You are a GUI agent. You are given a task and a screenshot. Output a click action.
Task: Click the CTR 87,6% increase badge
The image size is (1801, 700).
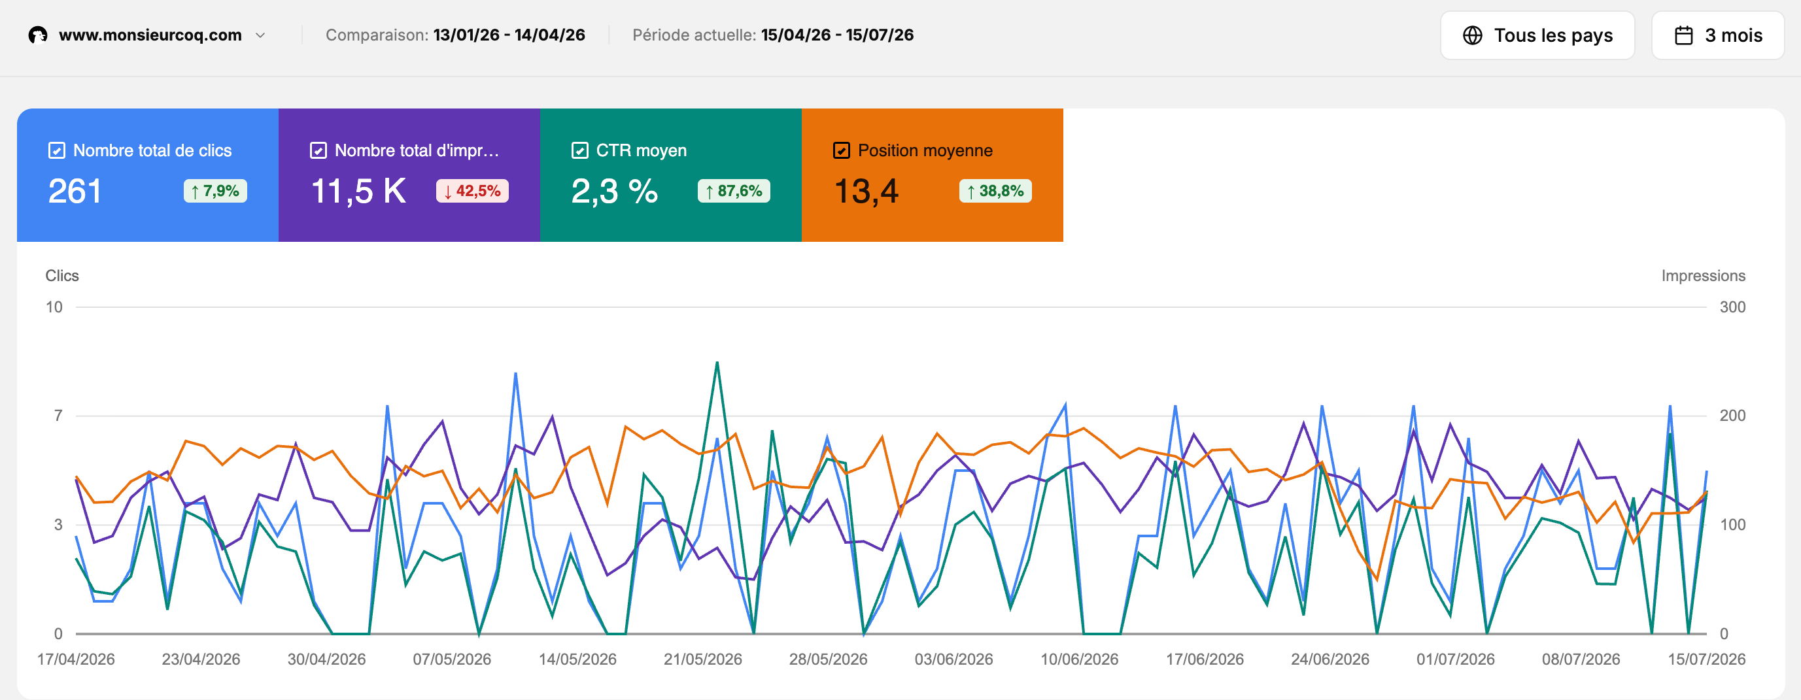coord(733,191)
